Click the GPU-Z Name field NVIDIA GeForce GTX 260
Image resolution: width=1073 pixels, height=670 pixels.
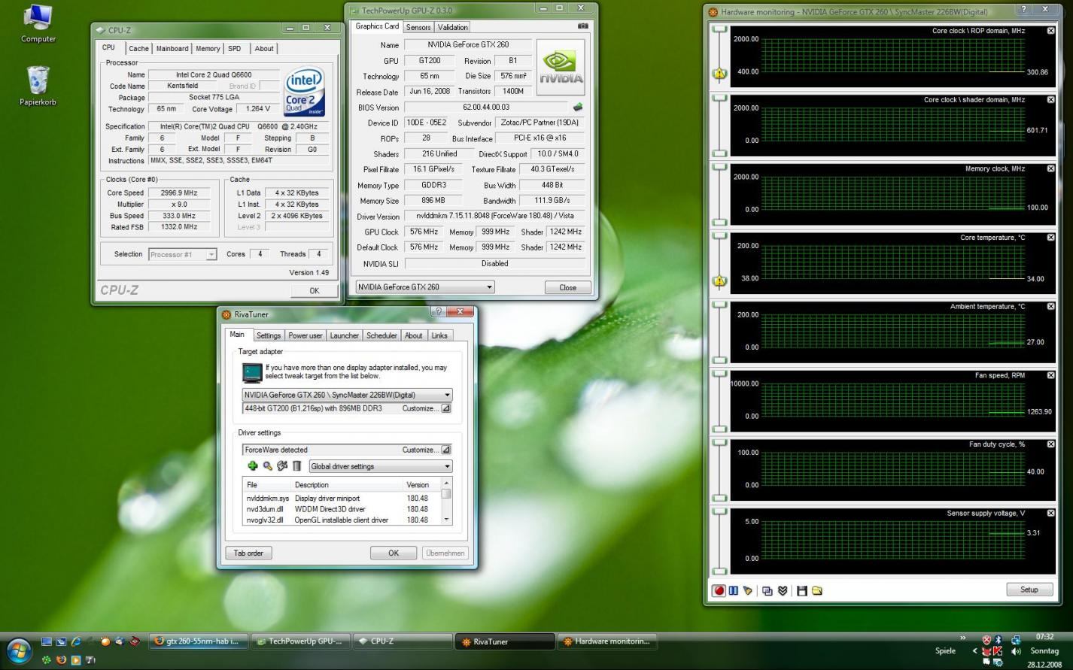point(467,45)
